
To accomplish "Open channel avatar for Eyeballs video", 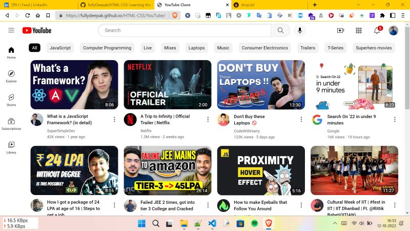I will [x=223, y=206].
